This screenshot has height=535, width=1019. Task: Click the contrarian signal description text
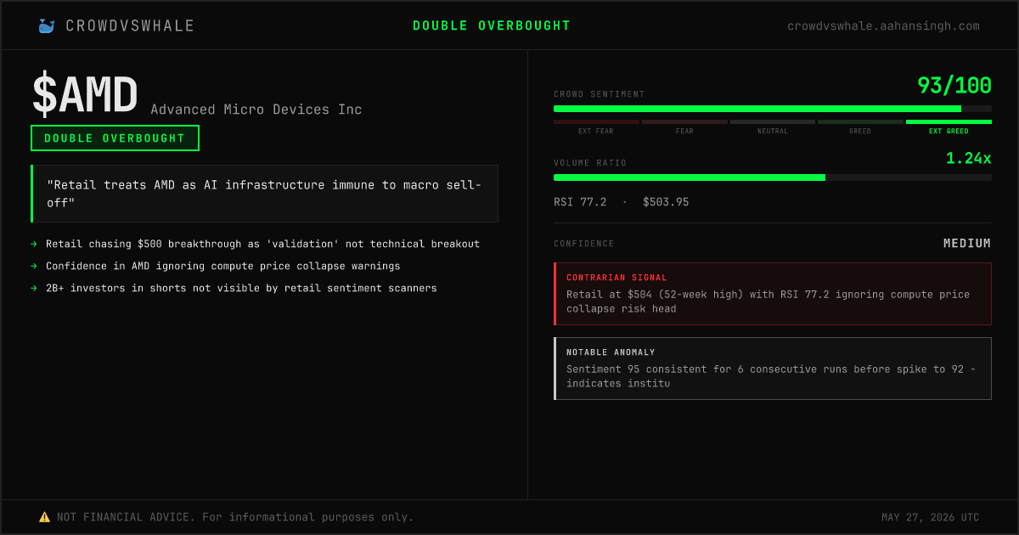coord(768,301)
